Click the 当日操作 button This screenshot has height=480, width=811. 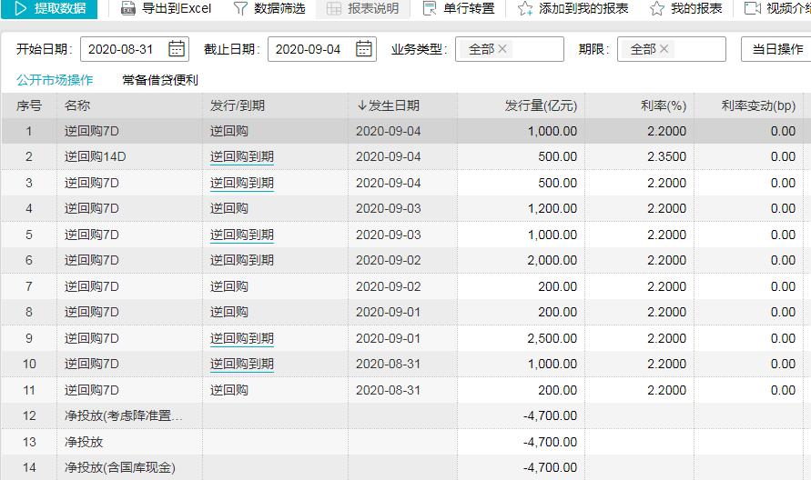(x=776, y=49)
